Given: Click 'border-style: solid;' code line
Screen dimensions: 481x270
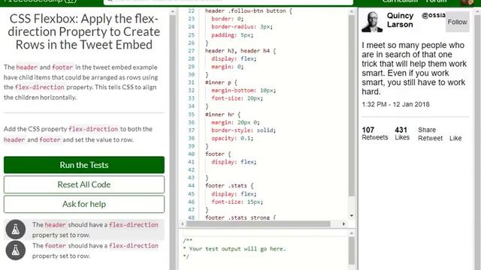Looking at the screenshot, I should 244,130.
